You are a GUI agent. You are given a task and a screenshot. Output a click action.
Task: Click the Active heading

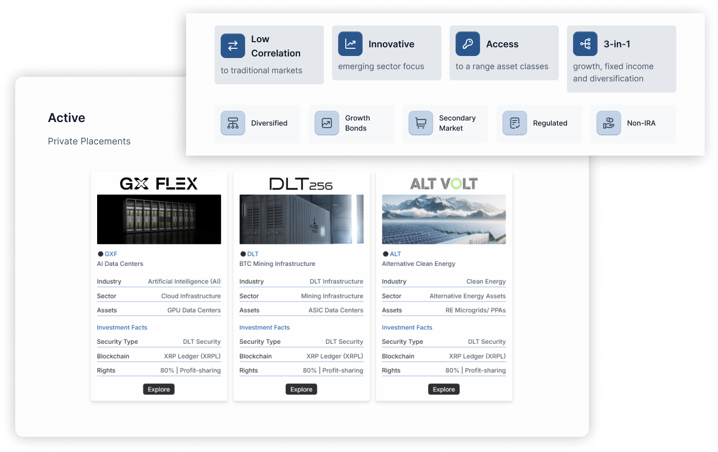click(x=67, y=118)
